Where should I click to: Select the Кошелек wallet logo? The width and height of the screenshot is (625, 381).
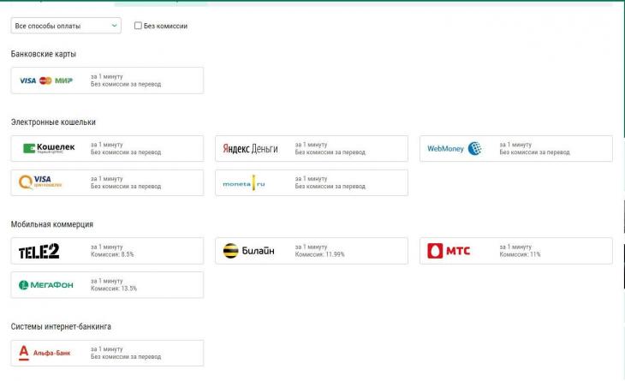[x=48, y=148]
